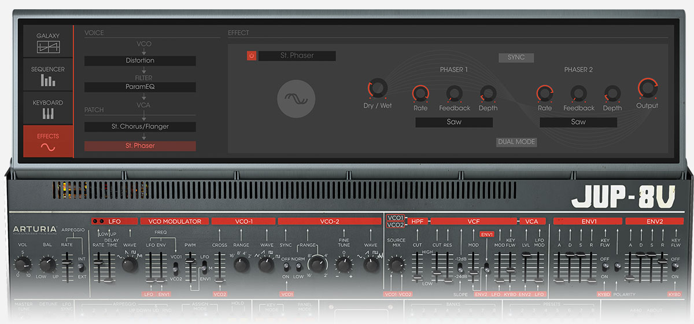The image size is (694, 324).
Task: Click the VOL knob
Action: coord(22,265)
